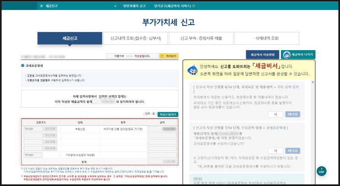
Task: Click the 업종코드 column header
Action: pyautogui.click(x=41, y=123)
